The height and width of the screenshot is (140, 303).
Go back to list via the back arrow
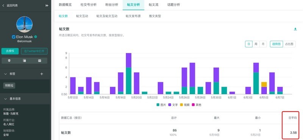tap(3, 6)
